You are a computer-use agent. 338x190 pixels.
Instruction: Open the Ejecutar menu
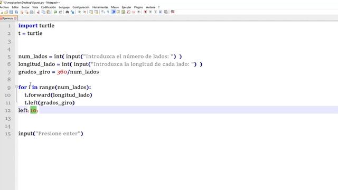126,7
